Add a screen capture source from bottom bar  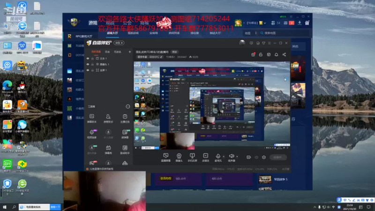tap(166, 158)
